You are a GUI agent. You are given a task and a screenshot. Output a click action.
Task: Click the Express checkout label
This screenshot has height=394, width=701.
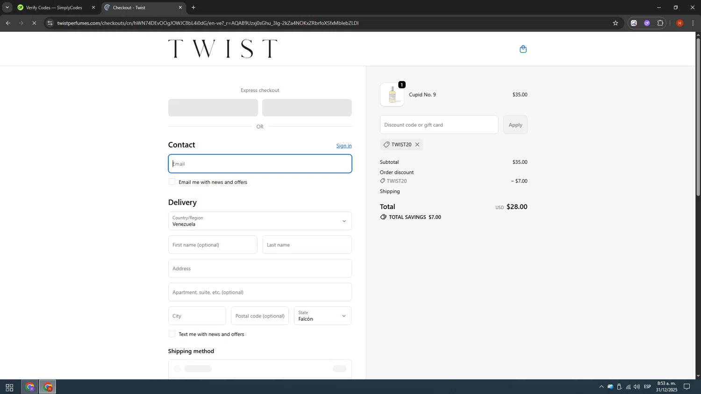point(260,90)
